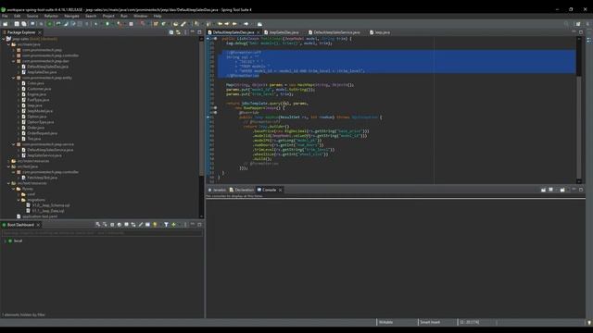
Task: Switch to the JeepSalesDao.java editor tab
Action: 284,32
